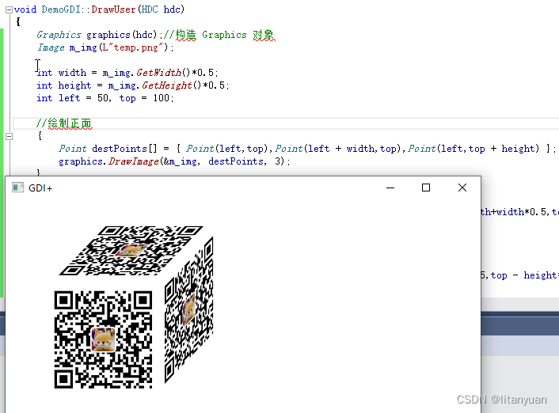This screenshot has width=559, height=413.
Task: Collapse the inner code block fold marker
Action: pyautogui.click(x=9, y=136)
